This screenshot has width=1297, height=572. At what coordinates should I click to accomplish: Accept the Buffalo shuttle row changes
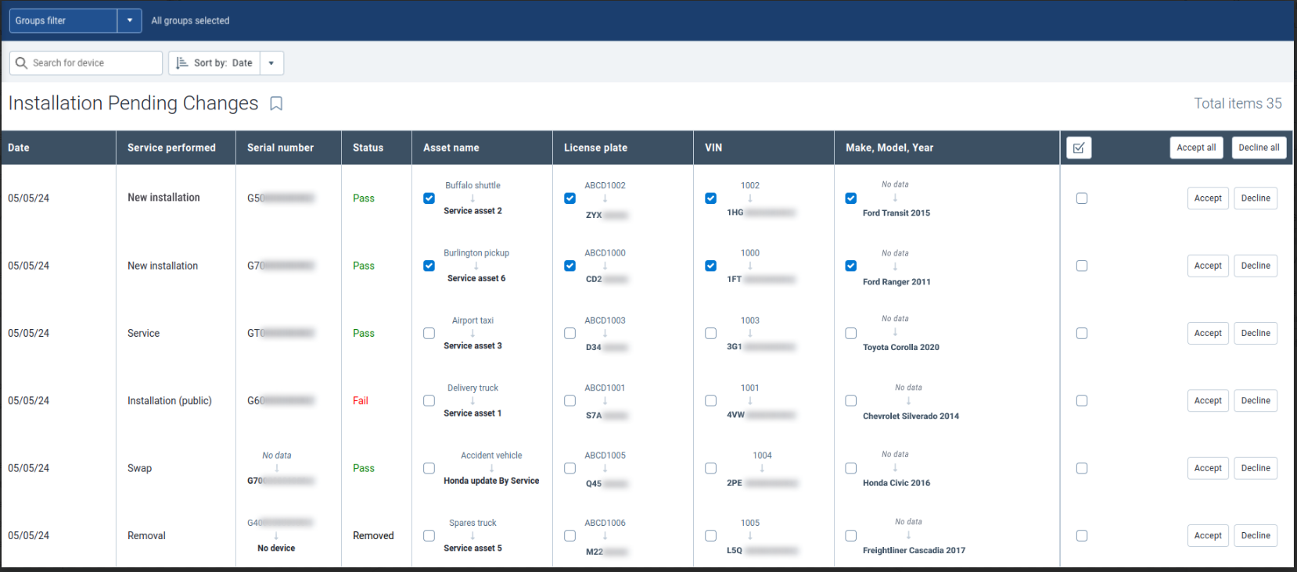click(1208, 198)
